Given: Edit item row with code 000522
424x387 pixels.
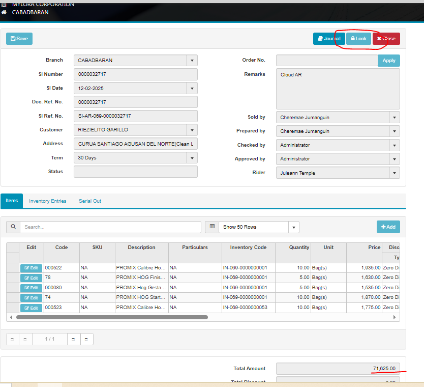Looking at the screenshot, I should coord(31,268).
